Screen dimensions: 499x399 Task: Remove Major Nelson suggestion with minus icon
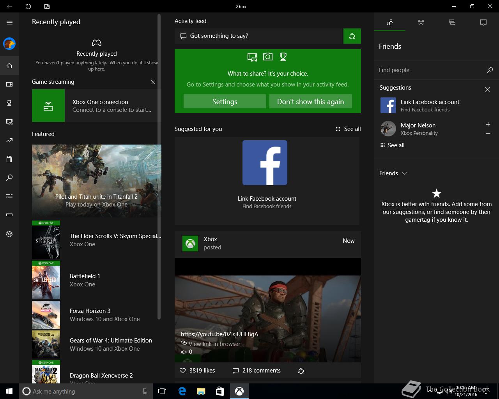488,134
